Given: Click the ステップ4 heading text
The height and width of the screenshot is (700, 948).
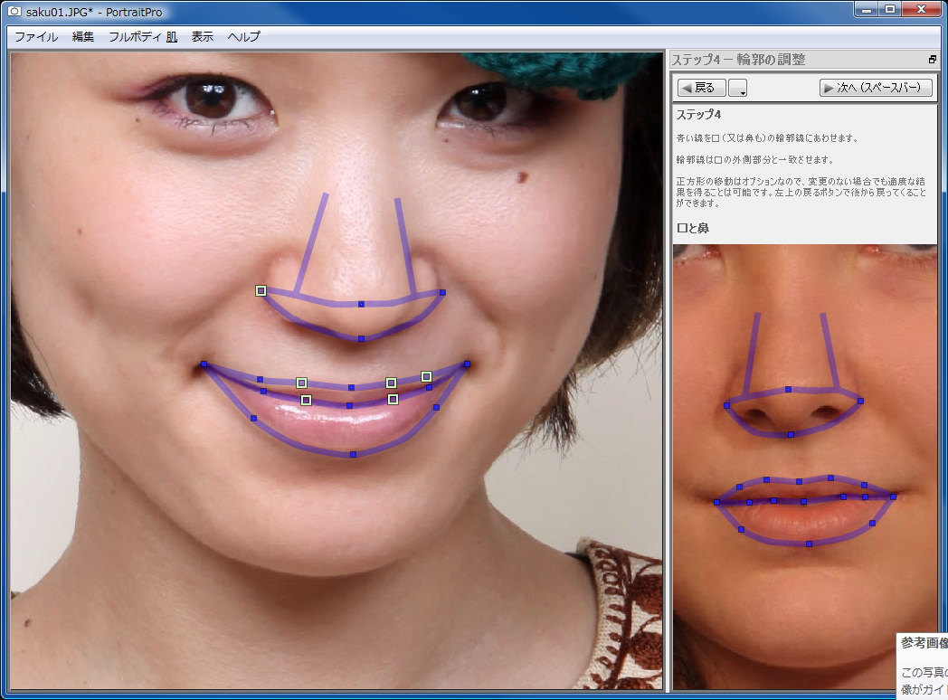Looking at the screenshot, I should (x=698, y=115).
